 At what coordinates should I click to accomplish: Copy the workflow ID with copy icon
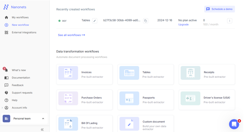pos(146,21)
